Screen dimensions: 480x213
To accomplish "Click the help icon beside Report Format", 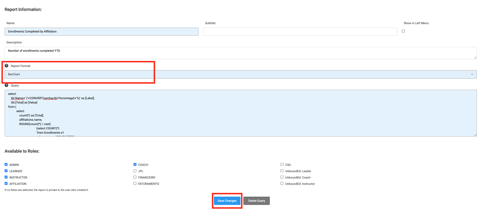I will coord(6,66).
